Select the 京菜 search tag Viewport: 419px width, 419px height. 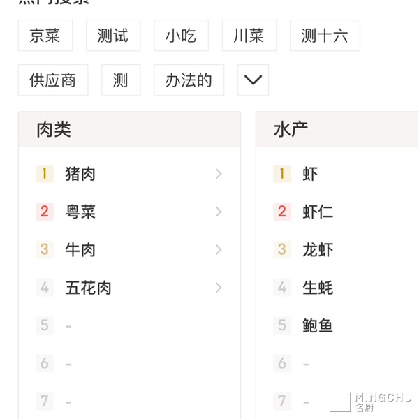click(x=45, y=36)
